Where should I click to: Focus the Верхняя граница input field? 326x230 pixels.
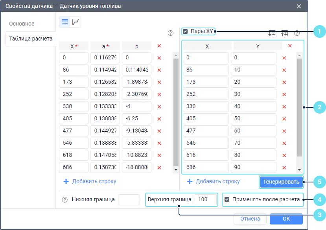coord(206,200)
